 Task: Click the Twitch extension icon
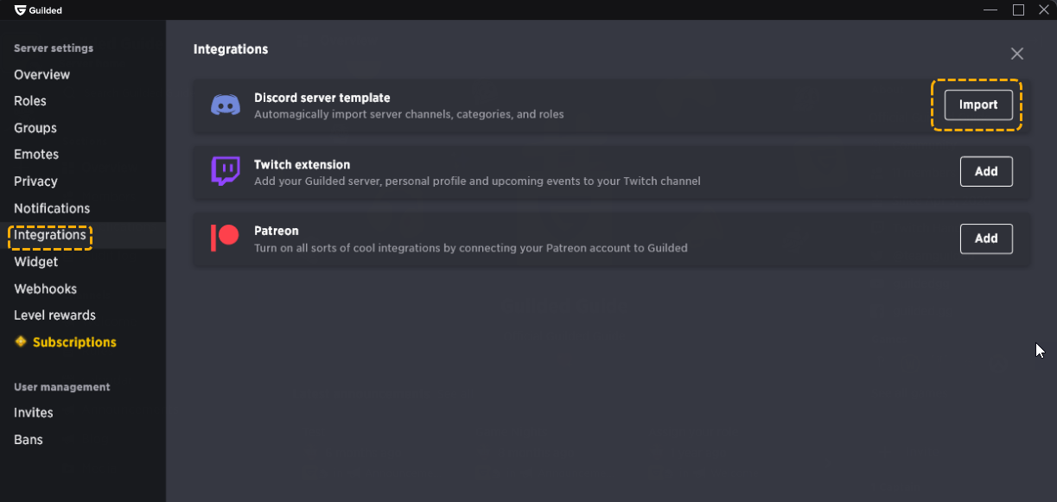tap(226, 171)
